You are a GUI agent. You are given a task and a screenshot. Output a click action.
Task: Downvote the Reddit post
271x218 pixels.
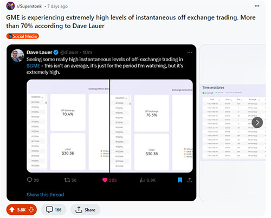pos(31,210)
